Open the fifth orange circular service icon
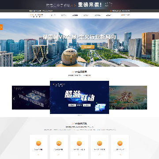Screen dimensions: 159x159 [120, 143]
